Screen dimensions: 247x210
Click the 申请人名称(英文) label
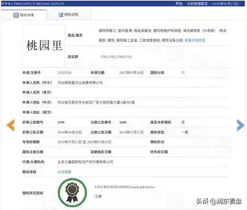(x=37, y=93)
